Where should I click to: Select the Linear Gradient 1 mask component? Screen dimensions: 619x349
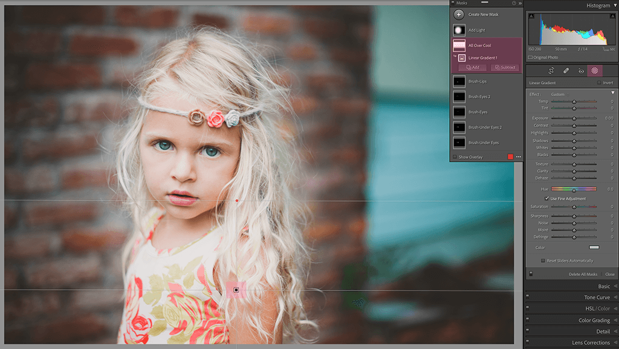click(x=484, y=59)
